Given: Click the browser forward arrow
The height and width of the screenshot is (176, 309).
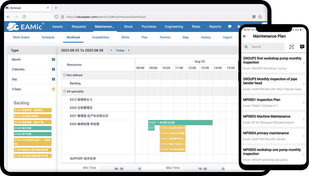Looking at the screenshot, I should click(x=16, y=17).
